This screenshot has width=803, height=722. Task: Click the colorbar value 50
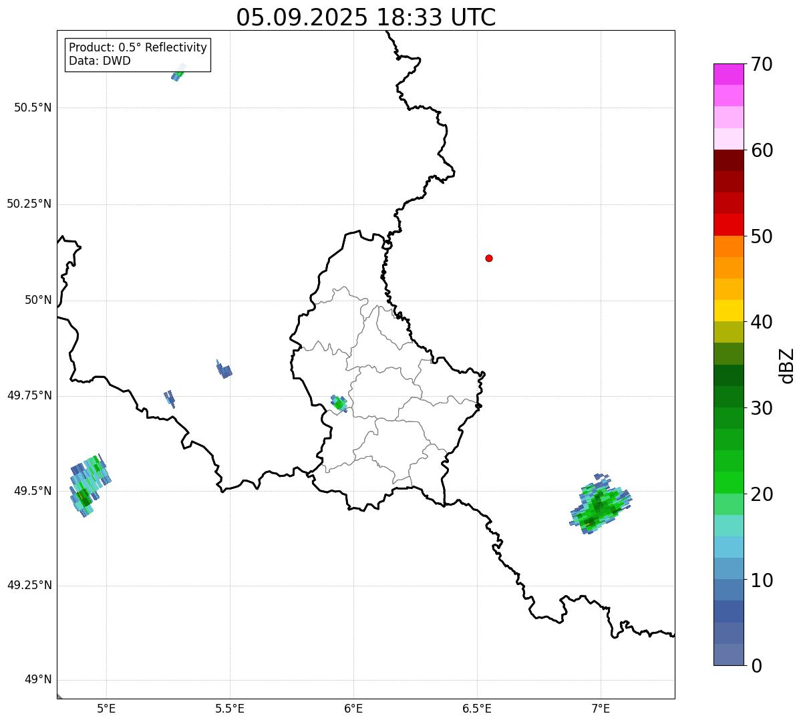point(762,236)
